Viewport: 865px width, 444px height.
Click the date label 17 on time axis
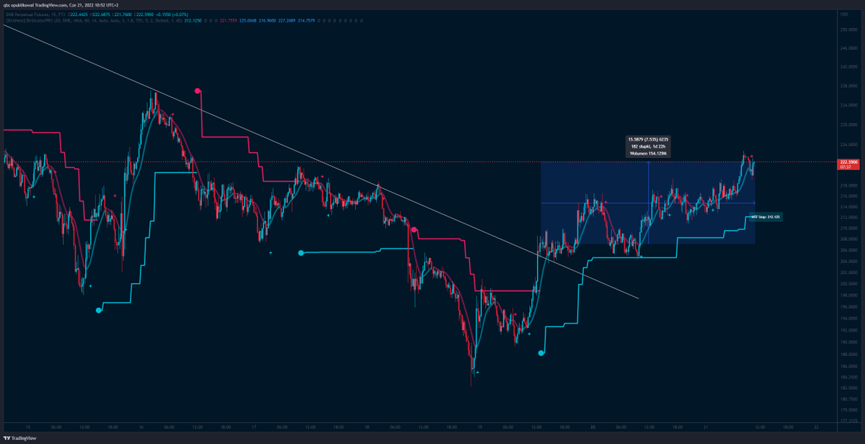[254, 427]
